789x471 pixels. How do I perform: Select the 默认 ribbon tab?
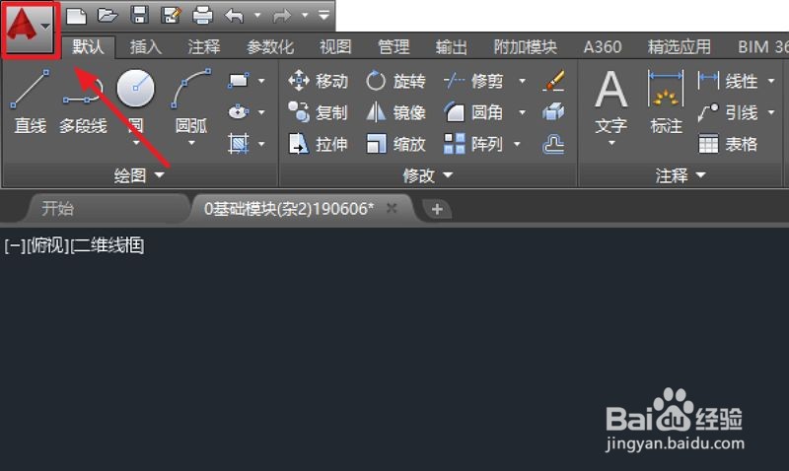tap(88, 46)
